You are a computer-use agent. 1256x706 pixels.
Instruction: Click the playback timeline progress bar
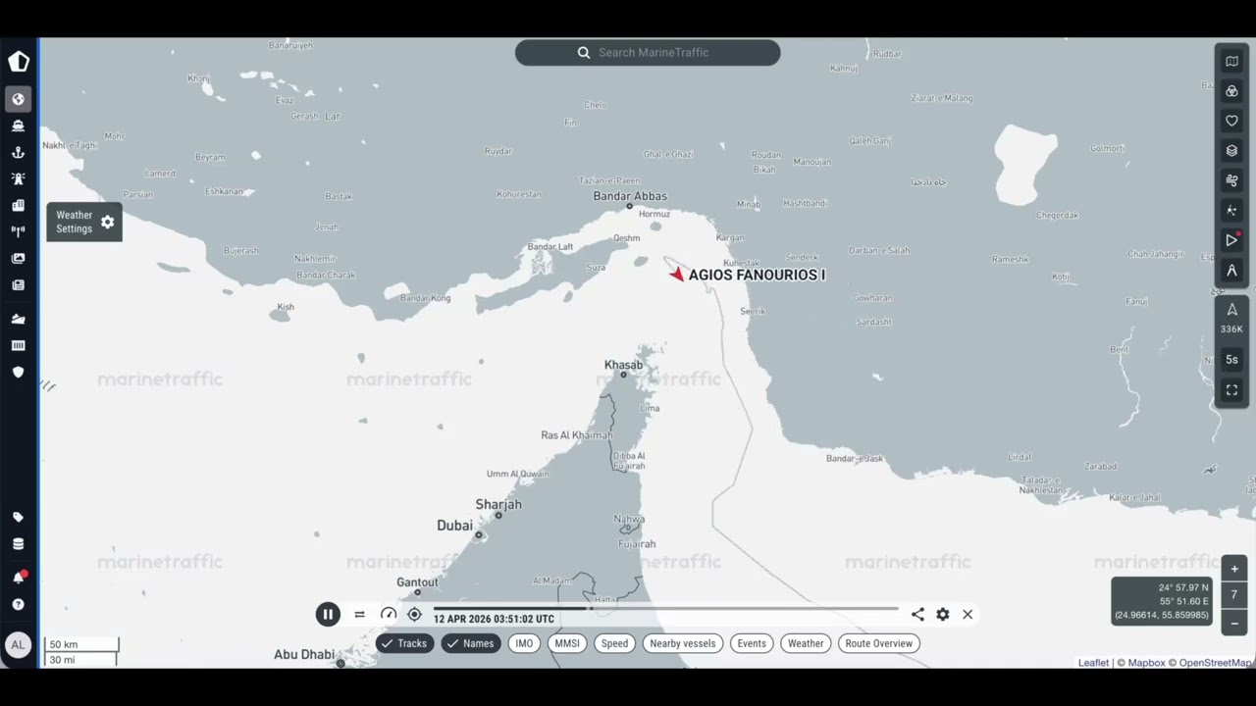point(666,609)
